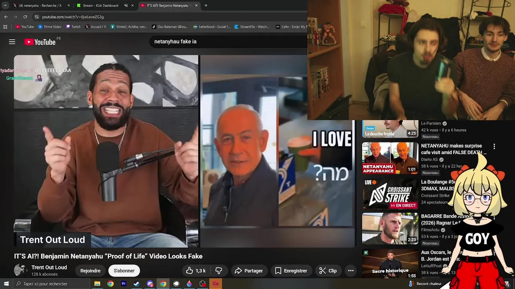Play the main video player
The image size is (515, 289).
tap(184, 151)
